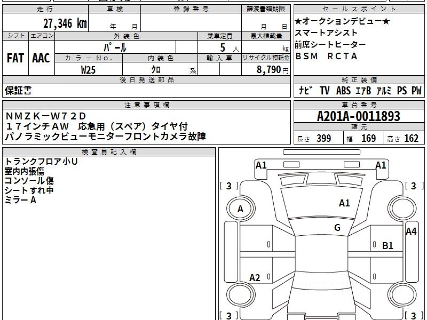Image resolution: width=427 pixels, height=320 pixels.
Task: Click the 譲渡書類期限 header
Action: click(266, 9)
